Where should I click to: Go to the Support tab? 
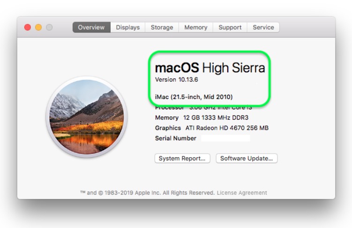point(230,27)
